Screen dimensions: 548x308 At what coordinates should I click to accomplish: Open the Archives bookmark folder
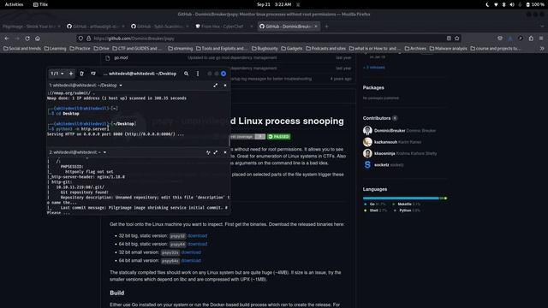pos(415,49)
